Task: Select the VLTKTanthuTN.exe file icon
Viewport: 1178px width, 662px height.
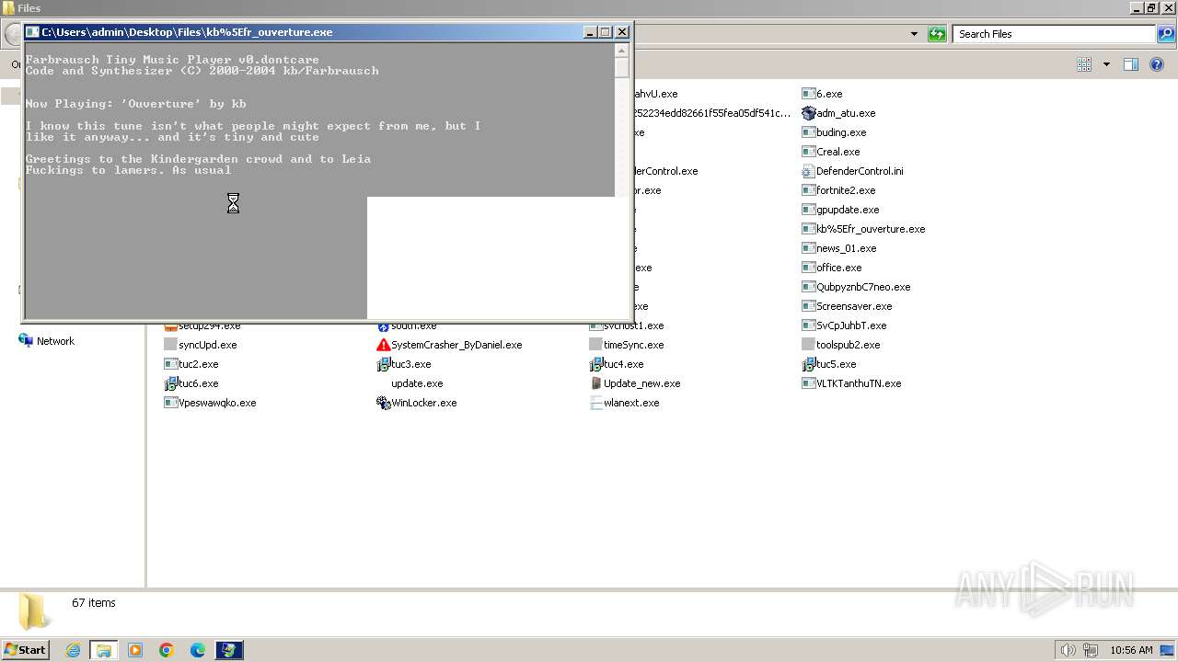Action: tap(809, 383)
